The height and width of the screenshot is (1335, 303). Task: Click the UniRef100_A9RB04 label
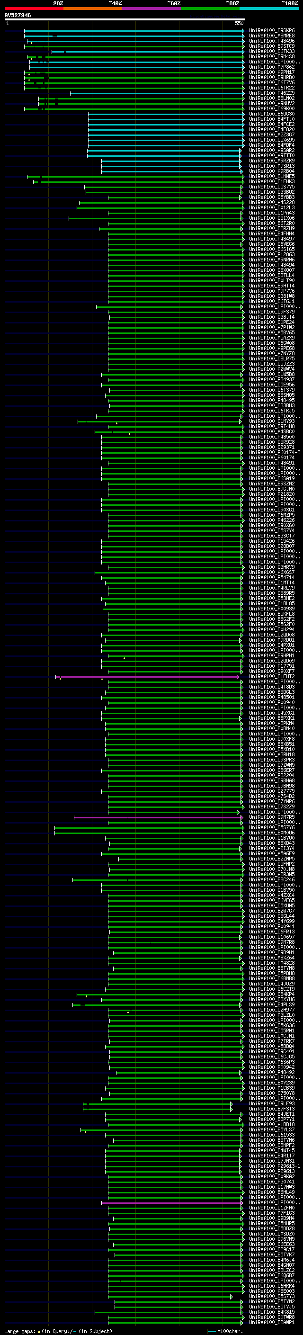(271, 171)
